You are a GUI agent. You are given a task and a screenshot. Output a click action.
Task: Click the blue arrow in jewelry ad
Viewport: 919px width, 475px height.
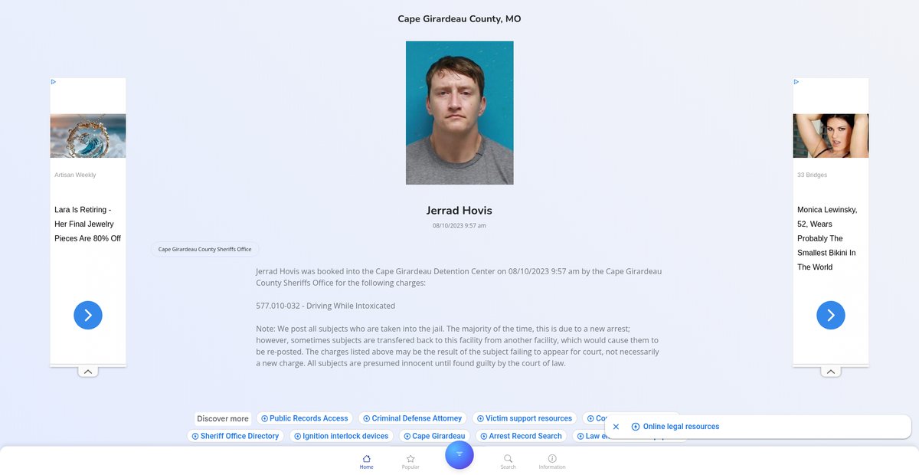88,315
